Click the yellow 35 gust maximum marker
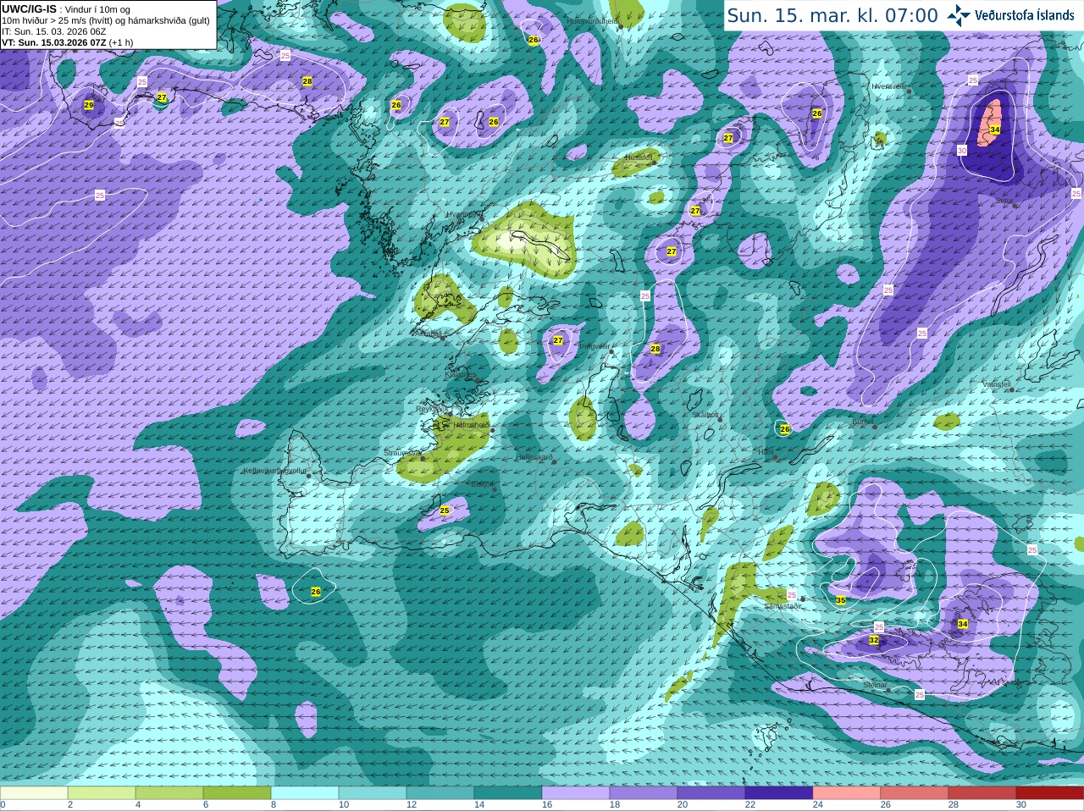 (841, 600)
